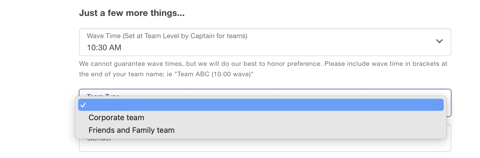
Task: Choose the Friends and Family team option
Action: coord(131,130)
